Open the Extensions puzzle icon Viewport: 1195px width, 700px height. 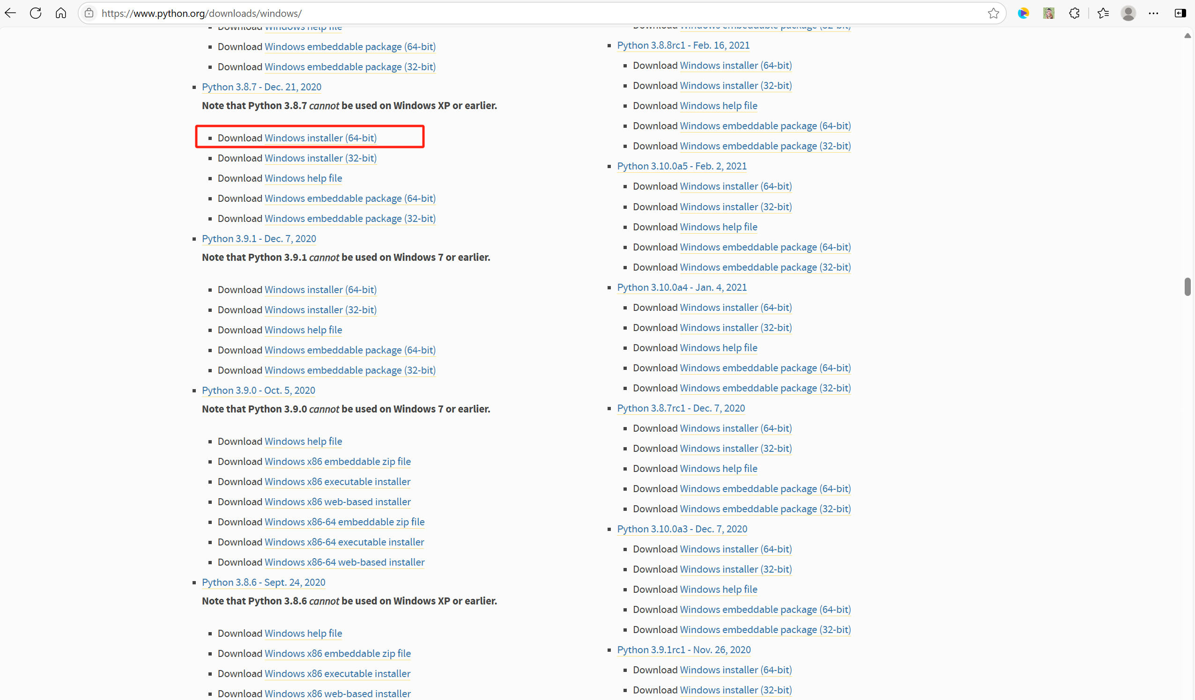[1074, 13]
